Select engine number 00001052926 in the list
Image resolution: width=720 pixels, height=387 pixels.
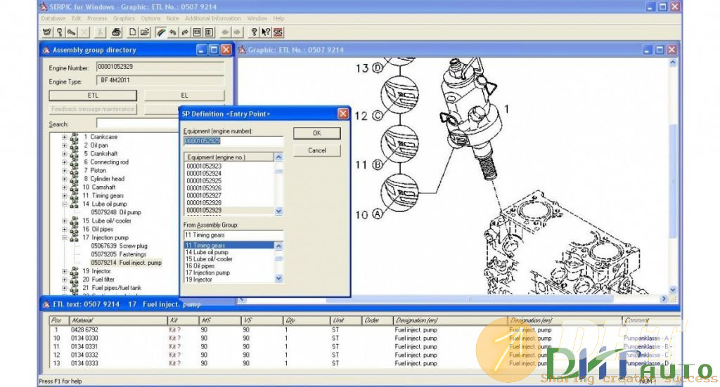coord(204,188)
